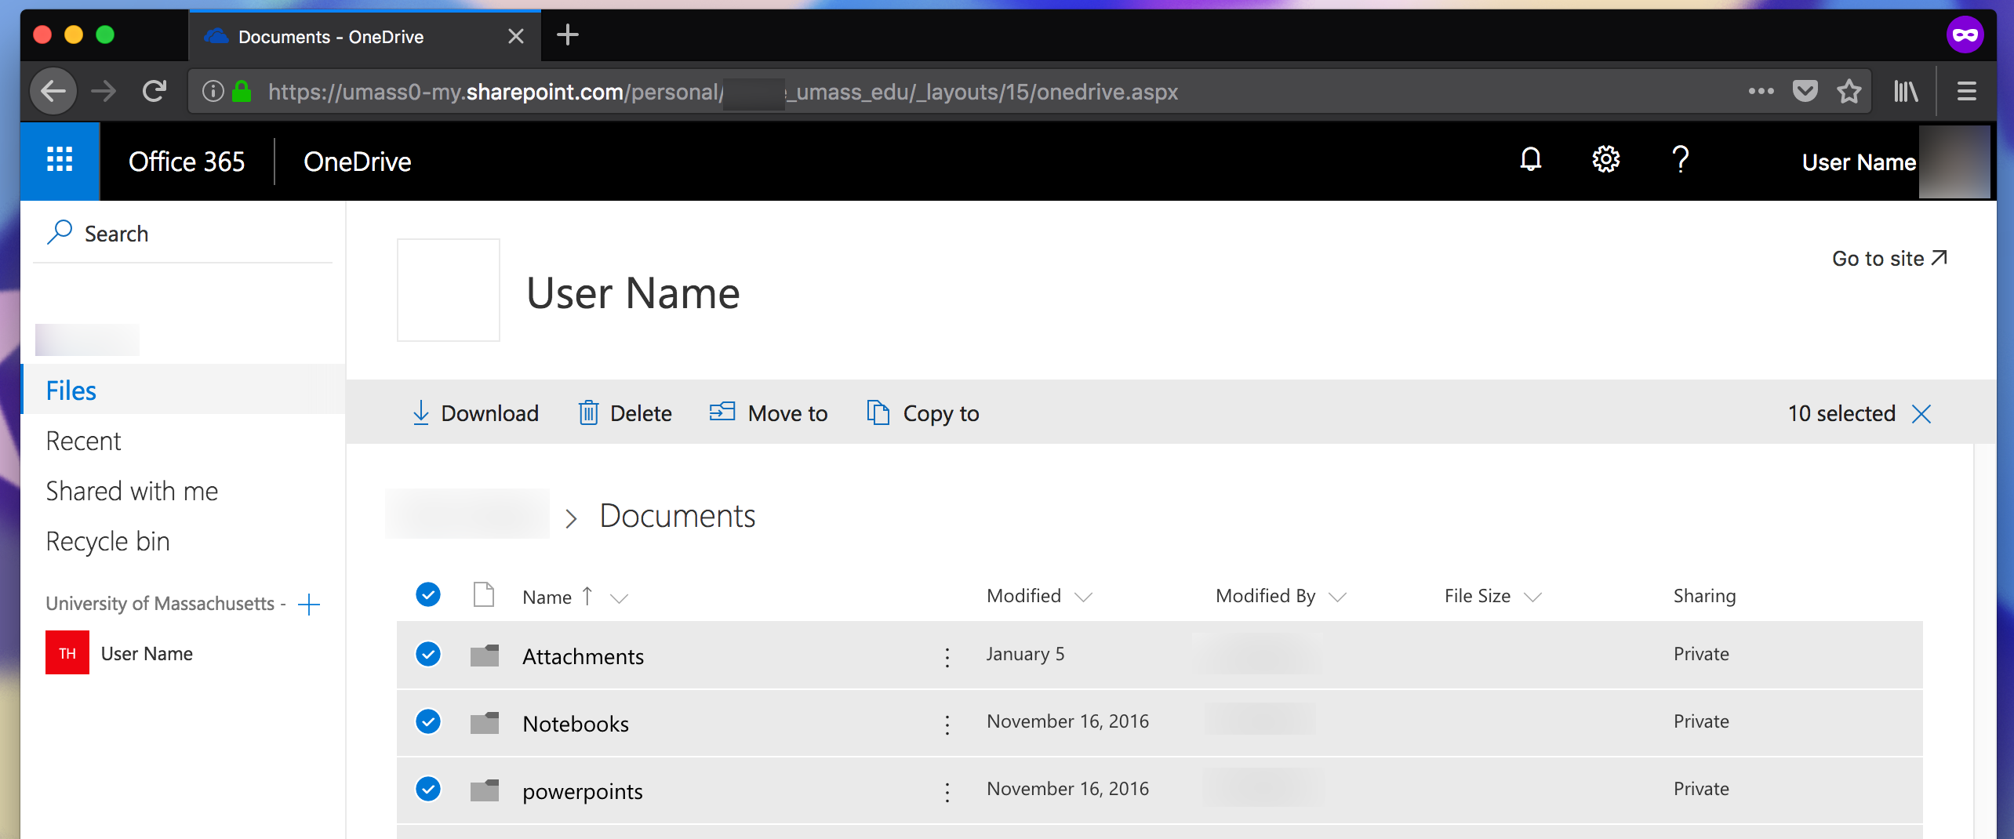Open the Office 365 app launcher grid

tap(60, 160)
